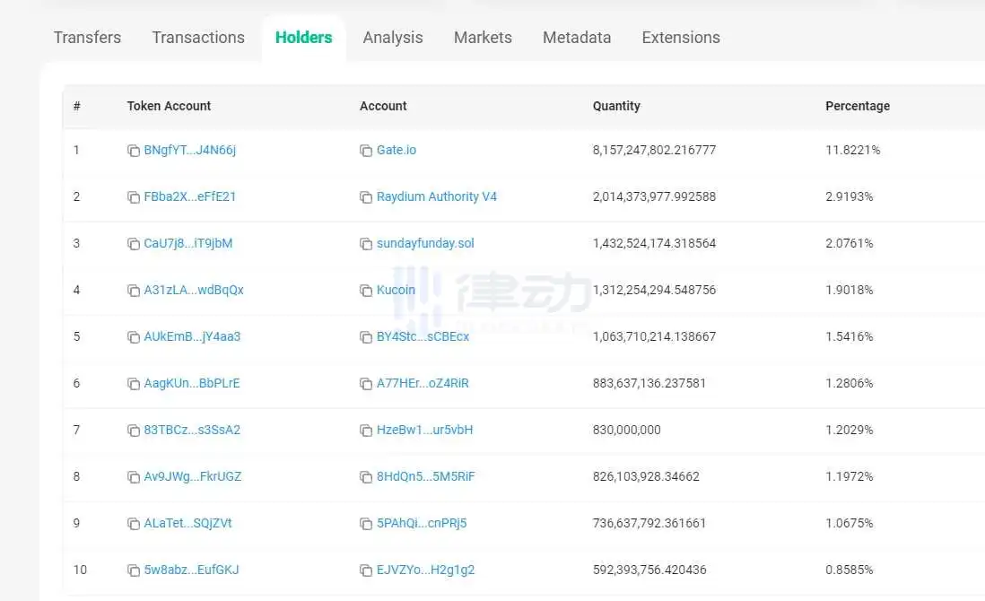The height and width of the screenshot is (601, 985).
Task: Open account HzeBw1...ur5vbH link
Action: (424, 430)
